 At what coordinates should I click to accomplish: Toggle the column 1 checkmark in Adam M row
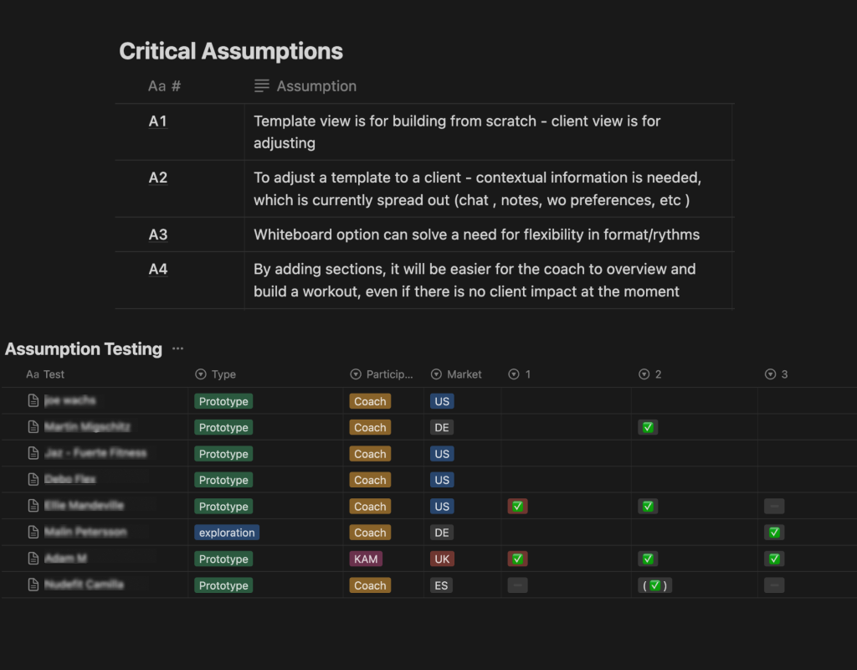tap(517, 559)
